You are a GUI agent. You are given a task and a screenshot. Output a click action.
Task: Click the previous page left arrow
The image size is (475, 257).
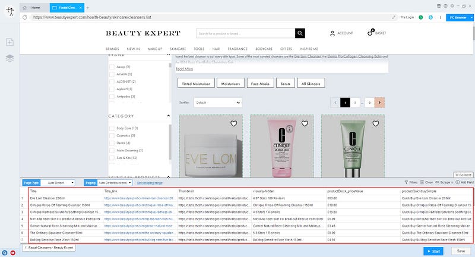point(335,103)
